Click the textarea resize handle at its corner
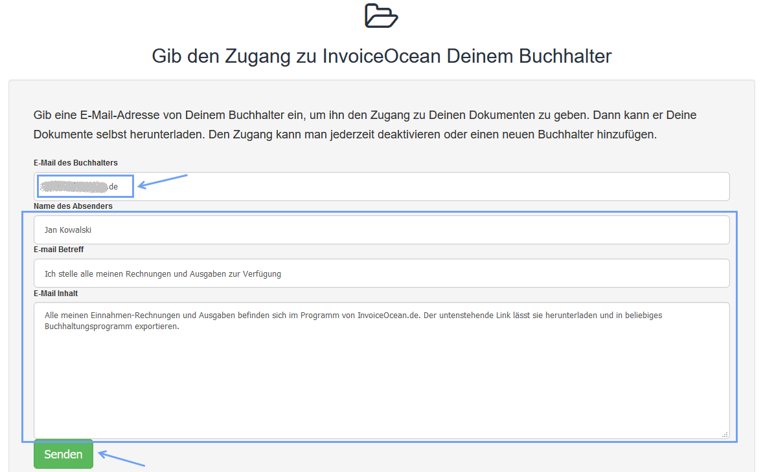 coord(724,434)
